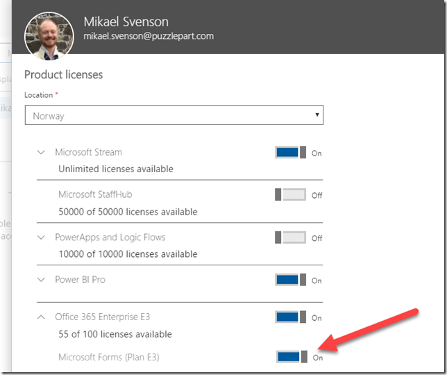The height and width of the screenshot is (375, 447).
Task: Switch off the Power BI Pro toggle
Action: 291,280
